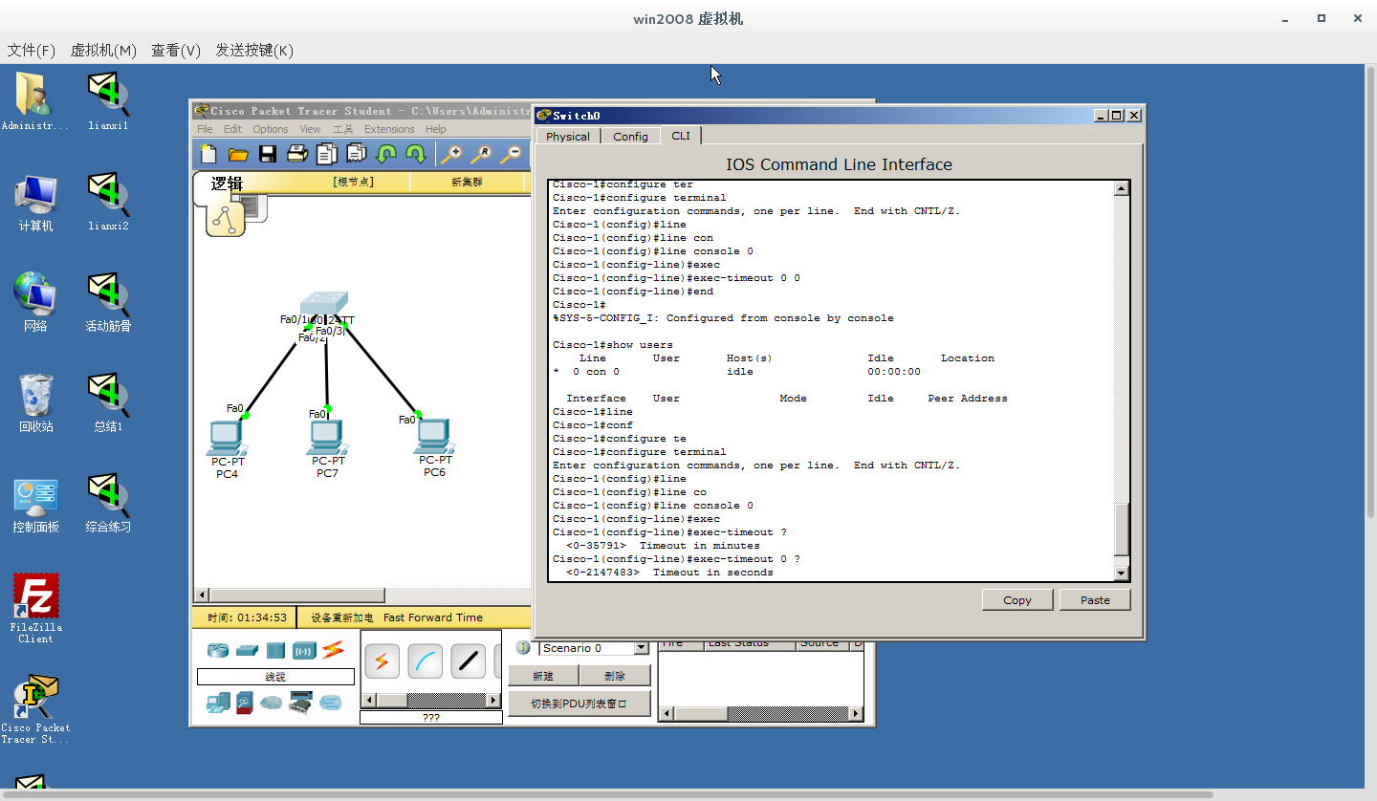This screenshot has height=801, width=1377.
Task: Pick the console cable connection
Action: tap(426, 661)
